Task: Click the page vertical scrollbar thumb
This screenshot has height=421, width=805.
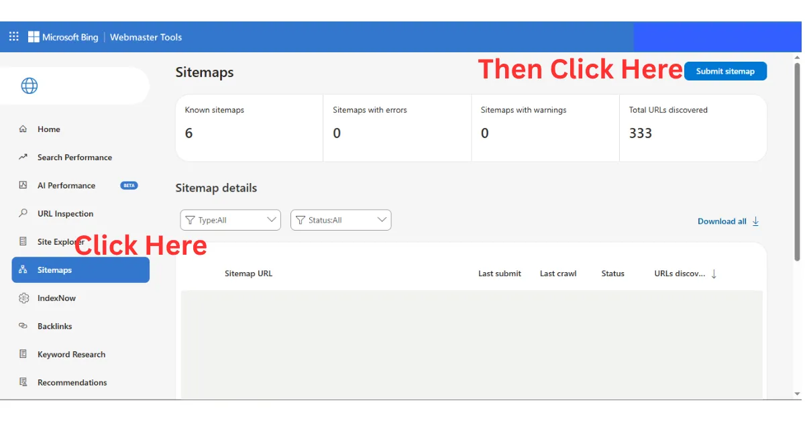Action: click(x=797, y=162)
